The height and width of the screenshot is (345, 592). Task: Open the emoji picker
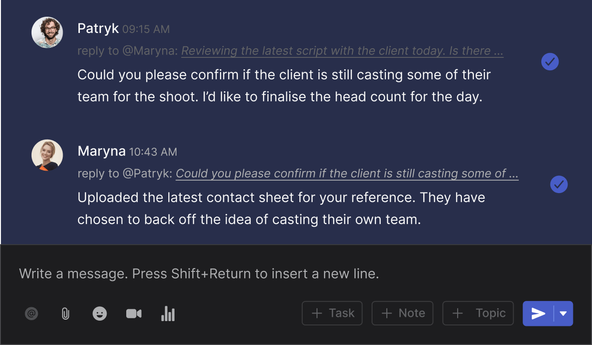(99, 314)
